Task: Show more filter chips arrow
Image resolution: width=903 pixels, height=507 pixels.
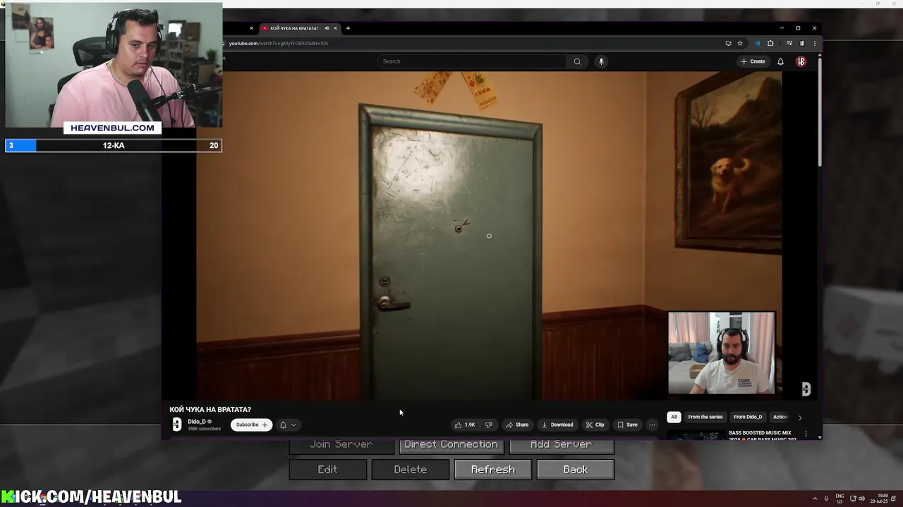Action: point(799,418)
